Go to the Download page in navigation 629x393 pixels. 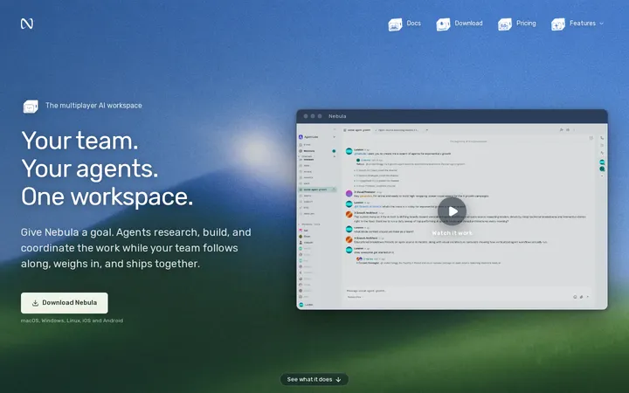[x=460, y=24]
